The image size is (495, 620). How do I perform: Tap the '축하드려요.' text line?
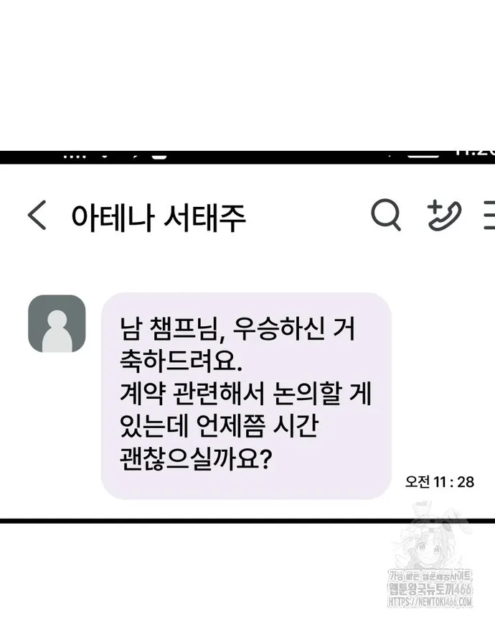point(181,361)
